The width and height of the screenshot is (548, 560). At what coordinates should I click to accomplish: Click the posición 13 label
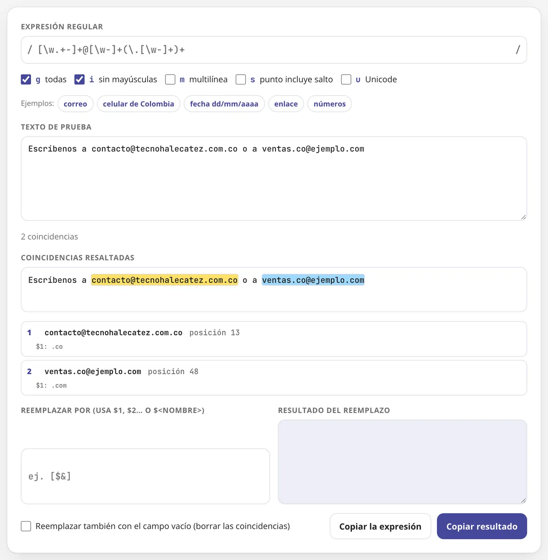pyautogui.click(x=215, y=333)
